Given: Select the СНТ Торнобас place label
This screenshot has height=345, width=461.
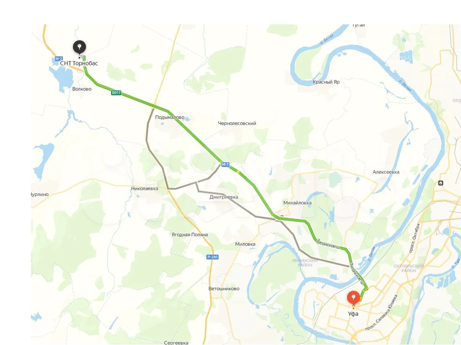Looking at the screenshot, I should point(79,63).
